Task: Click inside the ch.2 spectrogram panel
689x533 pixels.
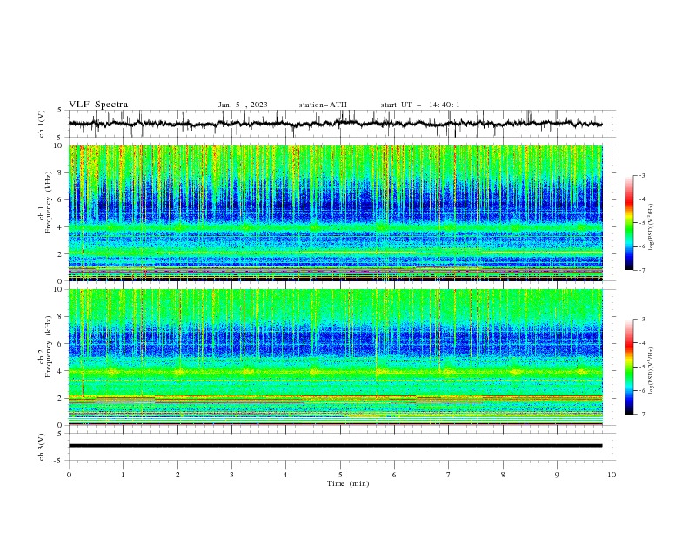Action: (336, 357)
